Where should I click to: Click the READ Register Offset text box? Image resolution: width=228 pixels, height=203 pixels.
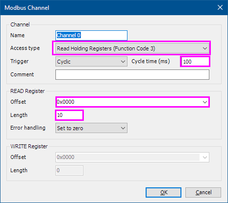[128, 102]
